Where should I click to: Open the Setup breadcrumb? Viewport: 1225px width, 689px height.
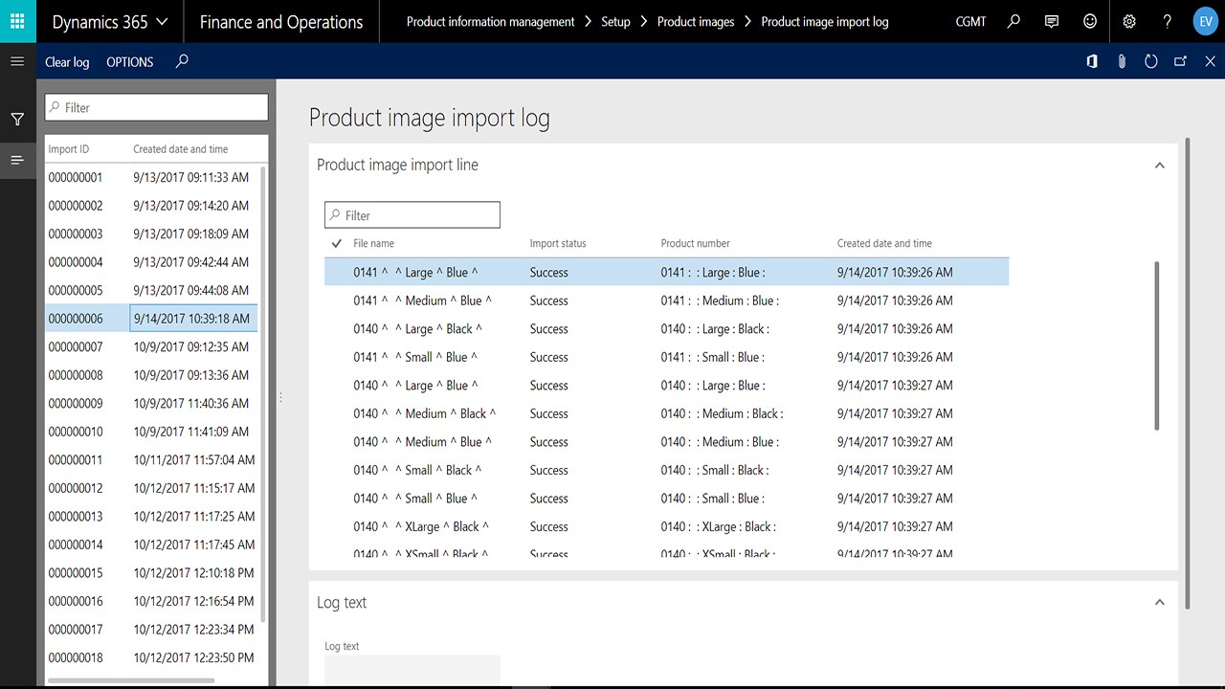tap(615, 21)
